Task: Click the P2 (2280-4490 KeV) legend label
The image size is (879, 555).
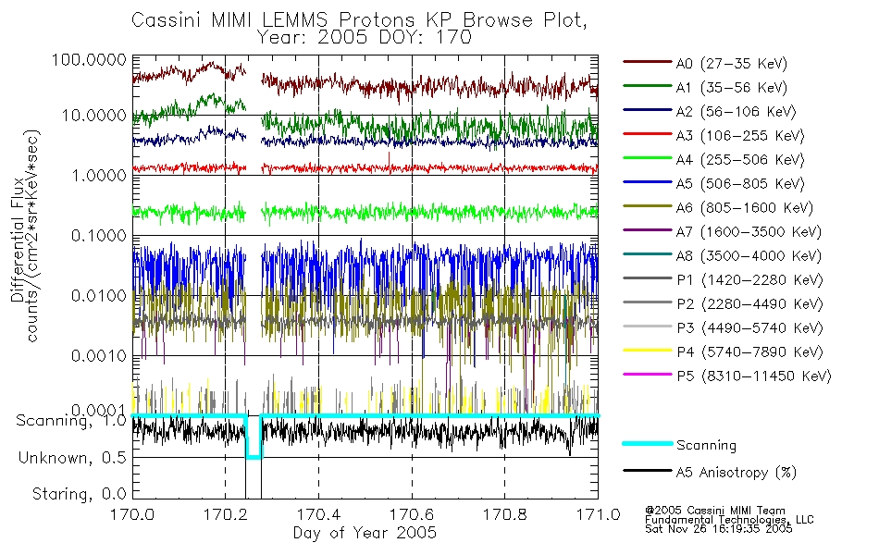Action: (749, 303)
